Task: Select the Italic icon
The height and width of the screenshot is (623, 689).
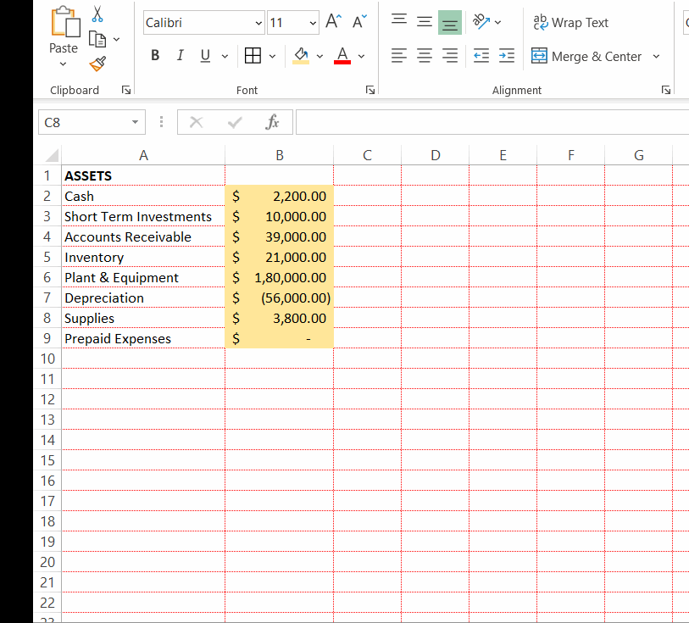Action: click(x=180, y=55)
